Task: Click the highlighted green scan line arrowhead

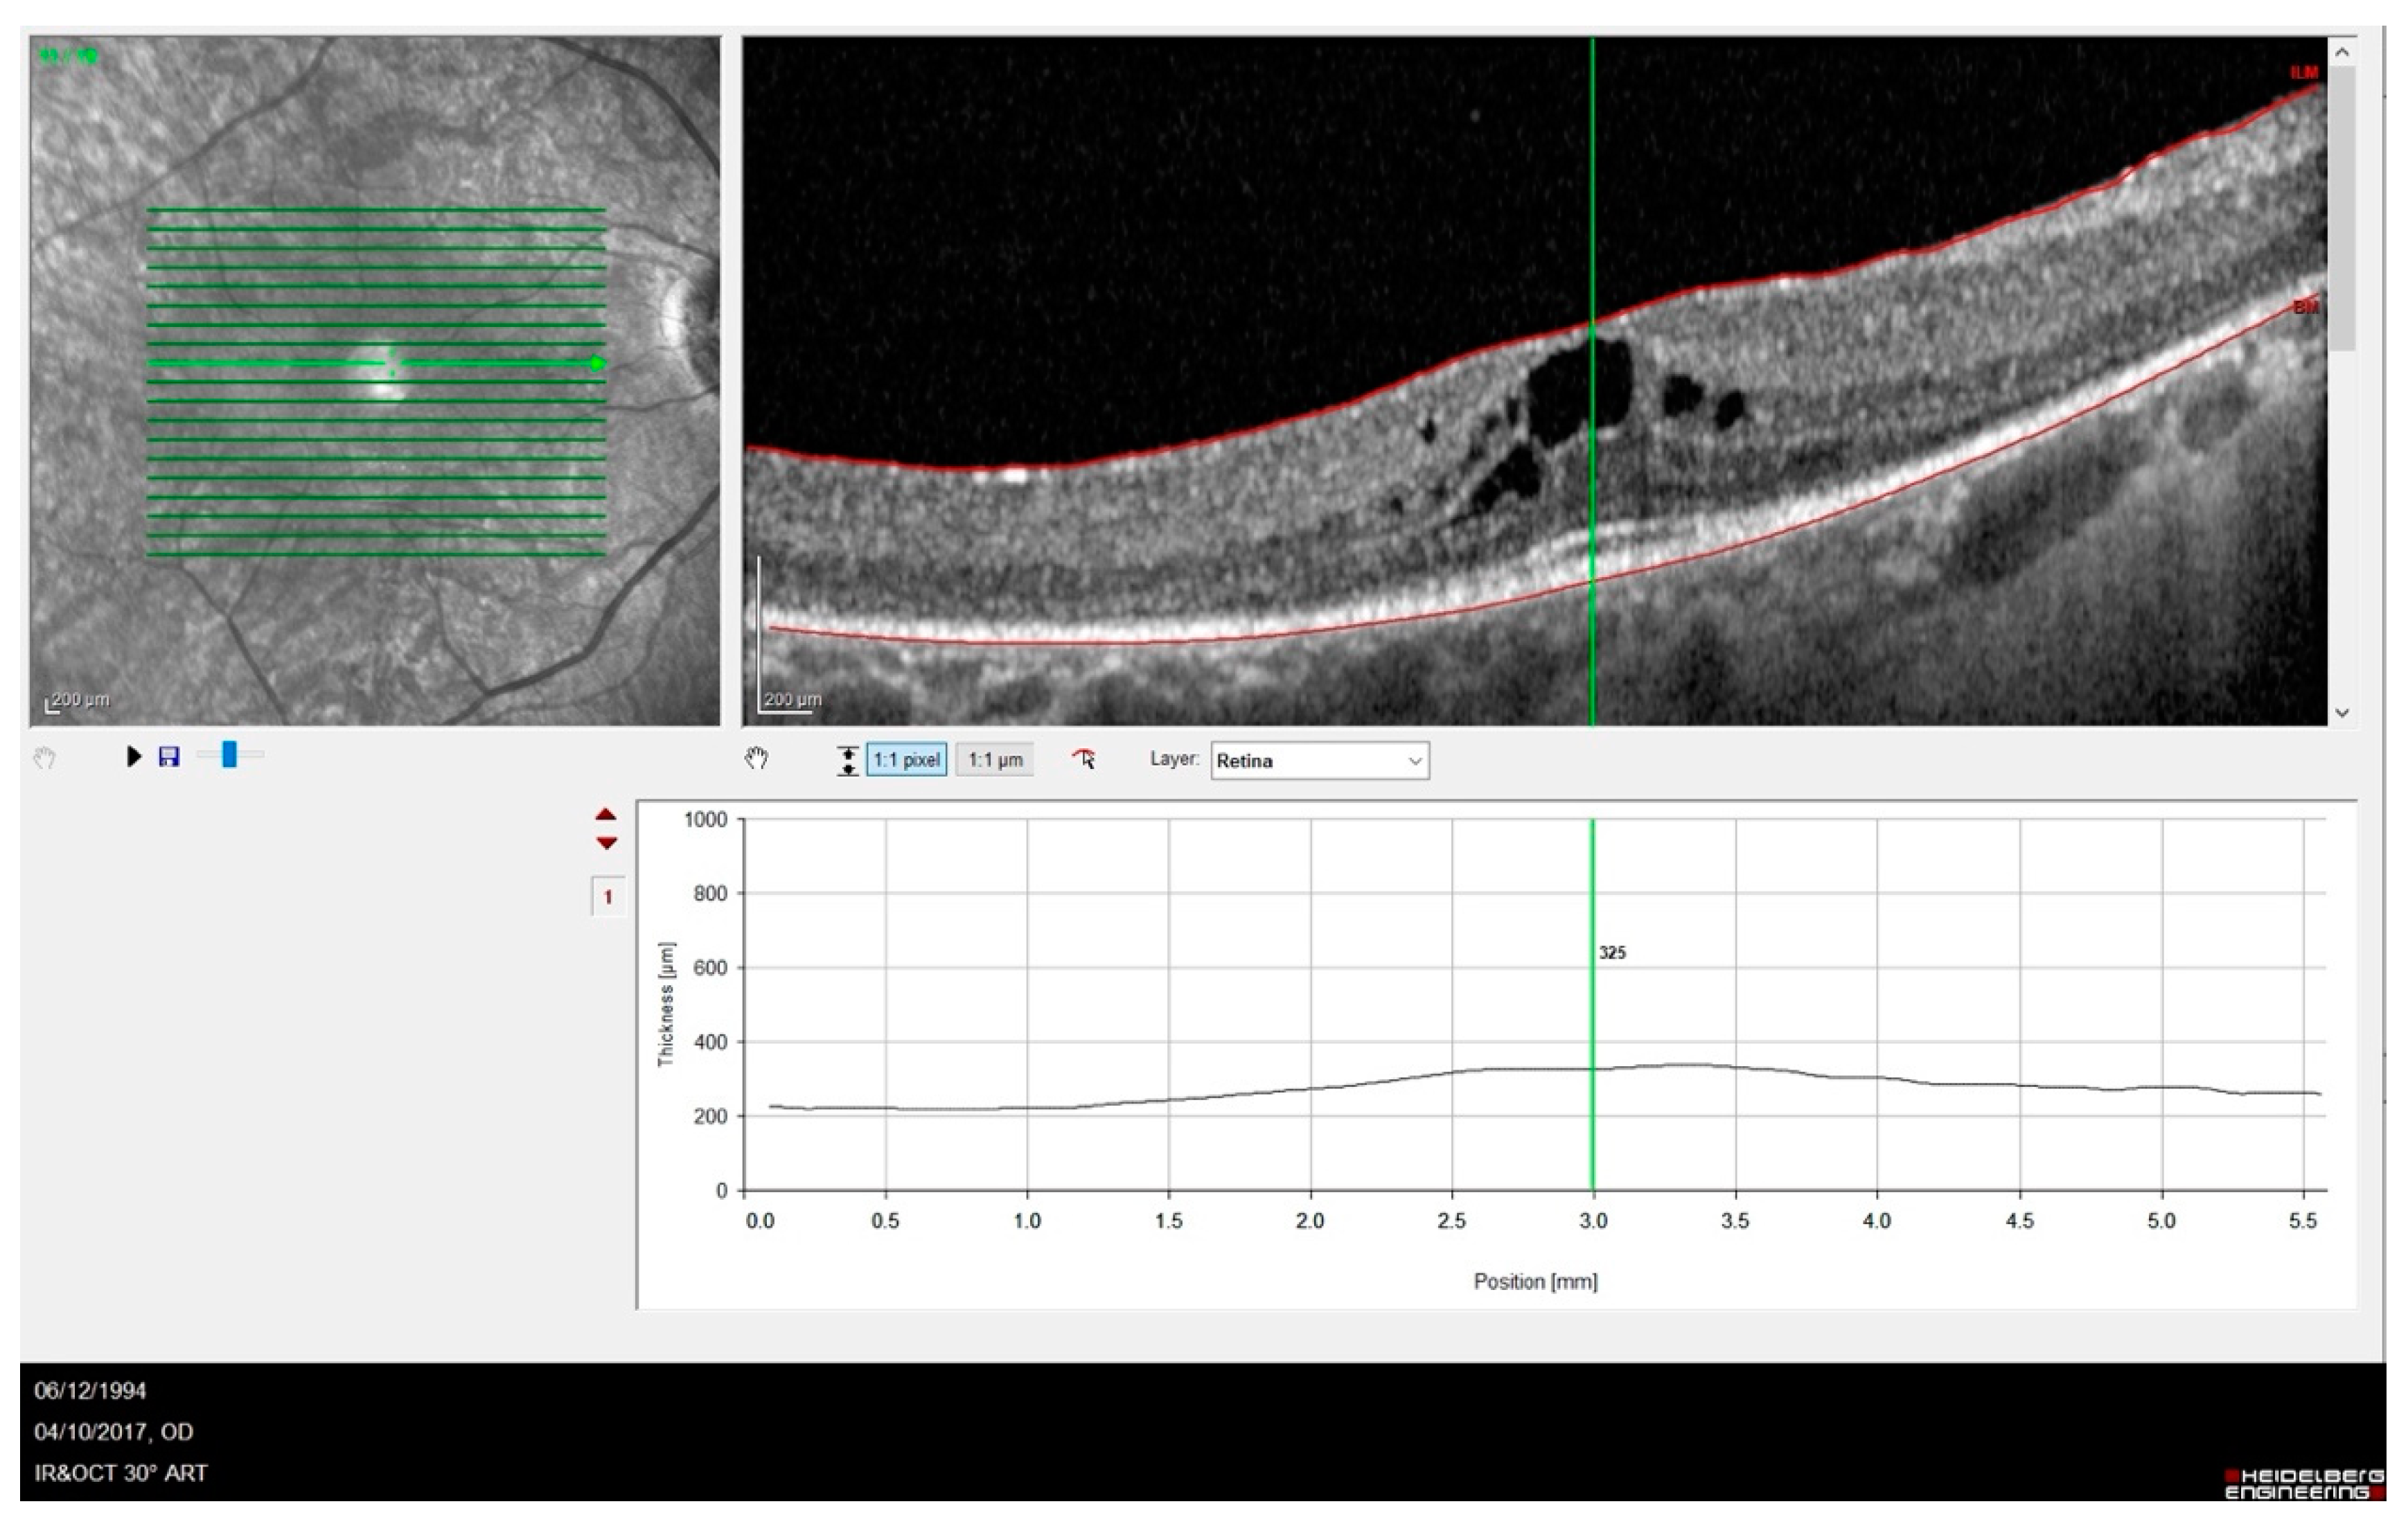Action: [x=597, y=363]
